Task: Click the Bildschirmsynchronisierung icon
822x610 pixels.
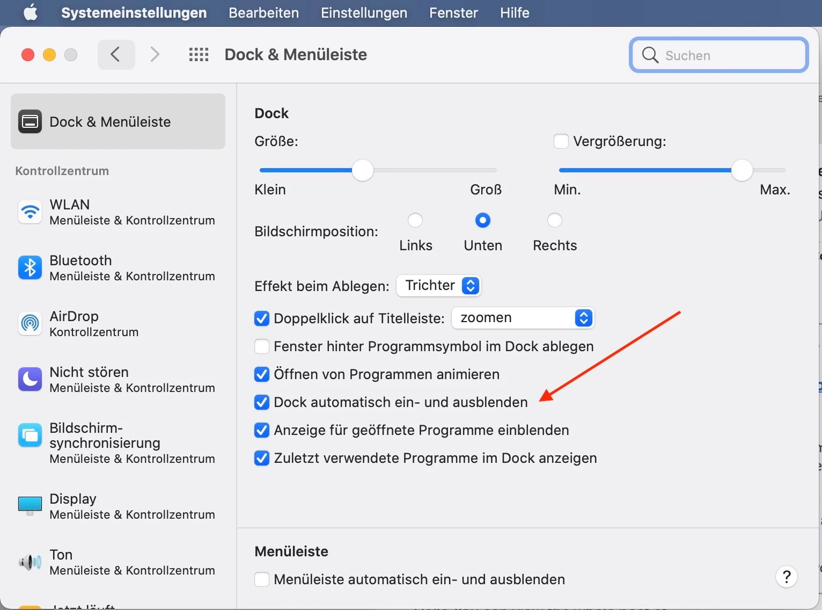Action: [x=30, y=435]
